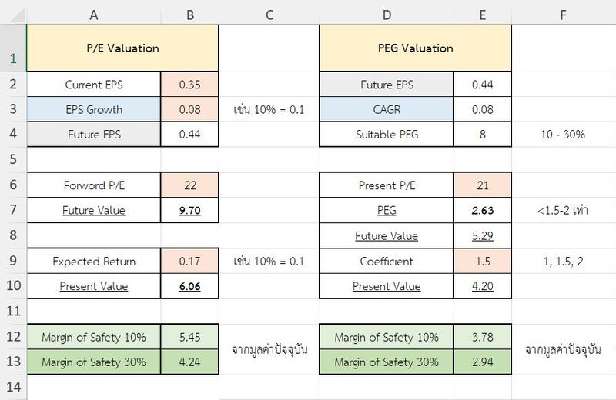Click the 3.78 Margin of Safety cell

tap(483, 337)
